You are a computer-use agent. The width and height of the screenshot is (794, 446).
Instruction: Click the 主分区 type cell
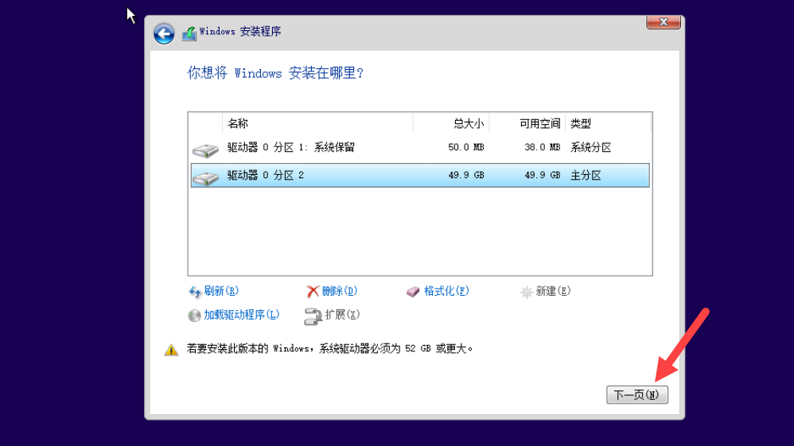tap(586, 175)
